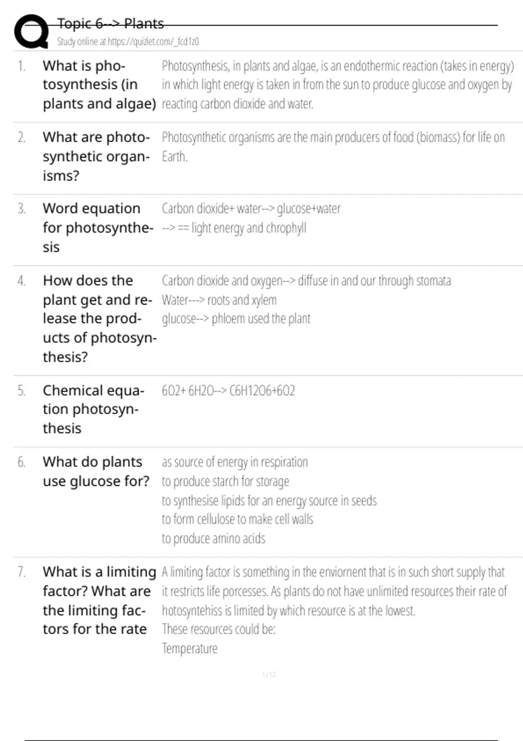Click "to form cellulose to make cell walls"
This screenshot has width=523, height=741.
(x=238, y=519)
